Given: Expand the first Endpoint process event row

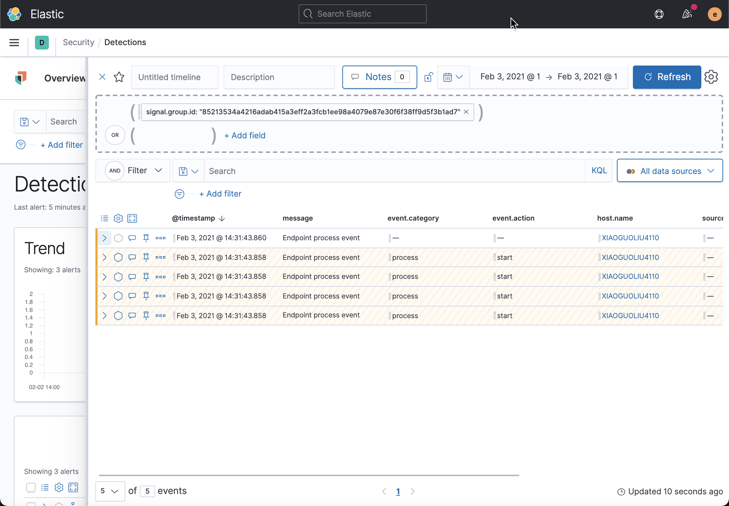Looking at the screenshot, I should tap(105, 238).
